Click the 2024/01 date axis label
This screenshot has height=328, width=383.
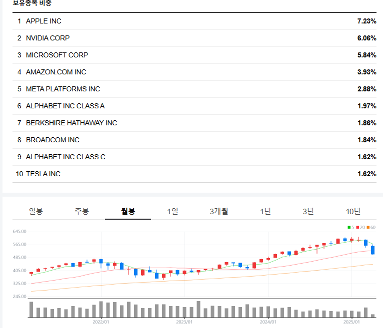[268, 322]
